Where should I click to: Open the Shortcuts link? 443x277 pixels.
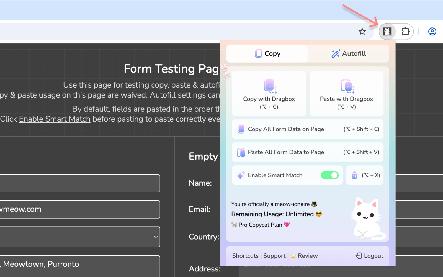click(245, 256)
